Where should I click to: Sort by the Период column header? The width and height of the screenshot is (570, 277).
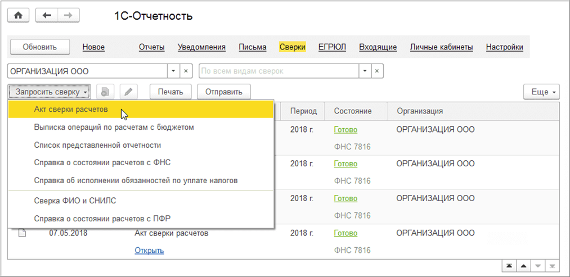tap(303, 111)
